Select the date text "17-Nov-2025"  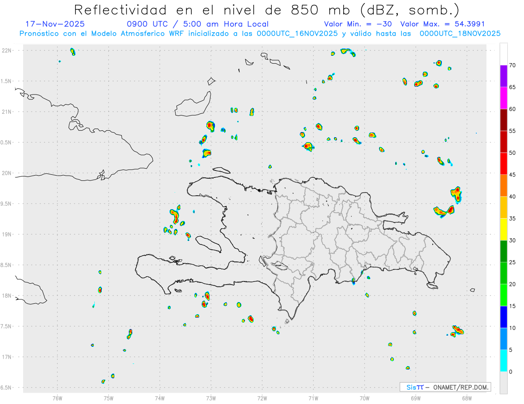pyautogui.click(x=55, y=24)
